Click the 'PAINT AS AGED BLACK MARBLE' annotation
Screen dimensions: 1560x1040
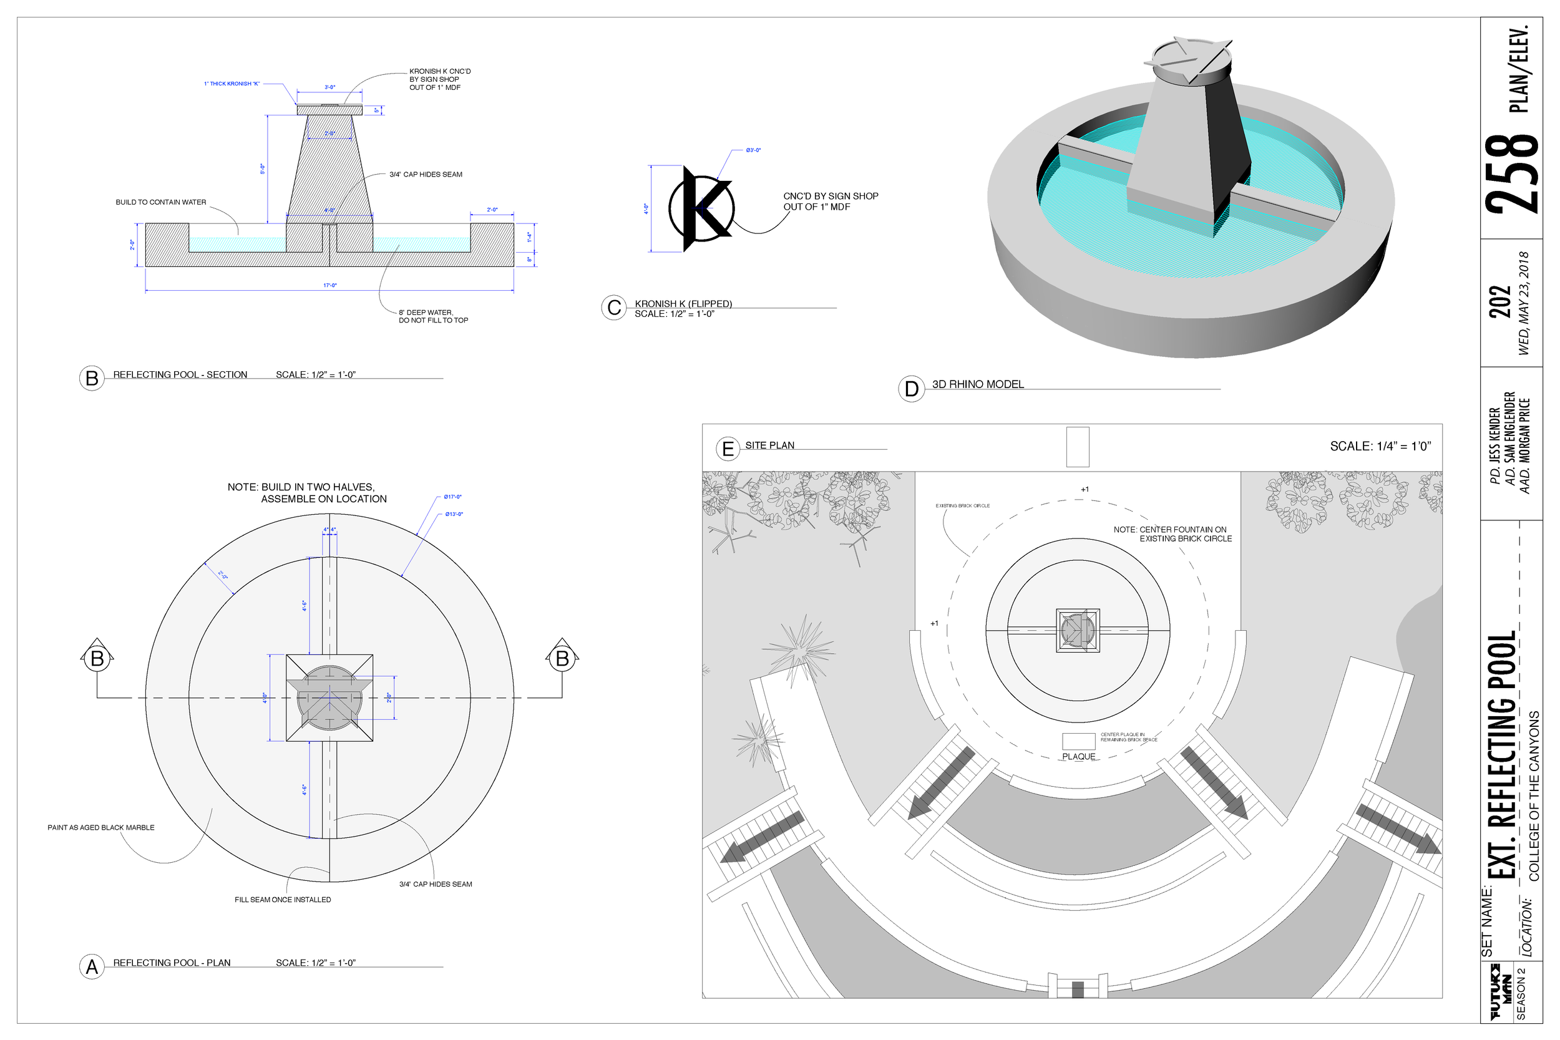[101, 827]
